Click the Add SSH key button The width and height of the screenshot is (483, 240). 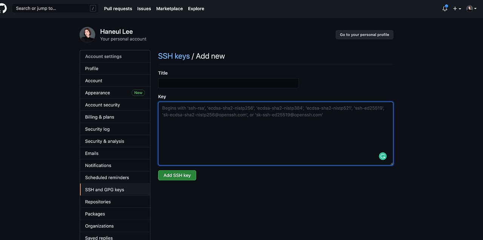(x=177, y=175)
